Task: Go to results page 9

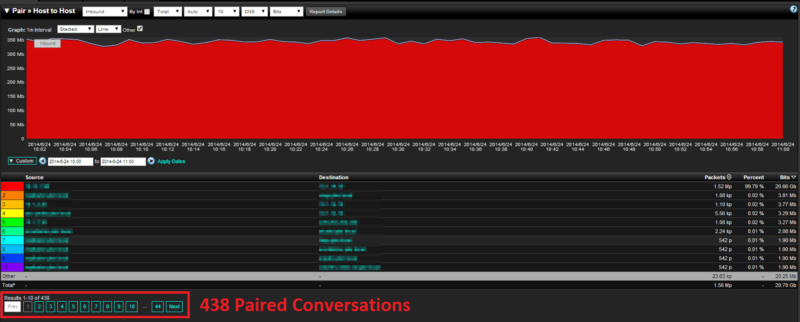Action: point(119,306)
